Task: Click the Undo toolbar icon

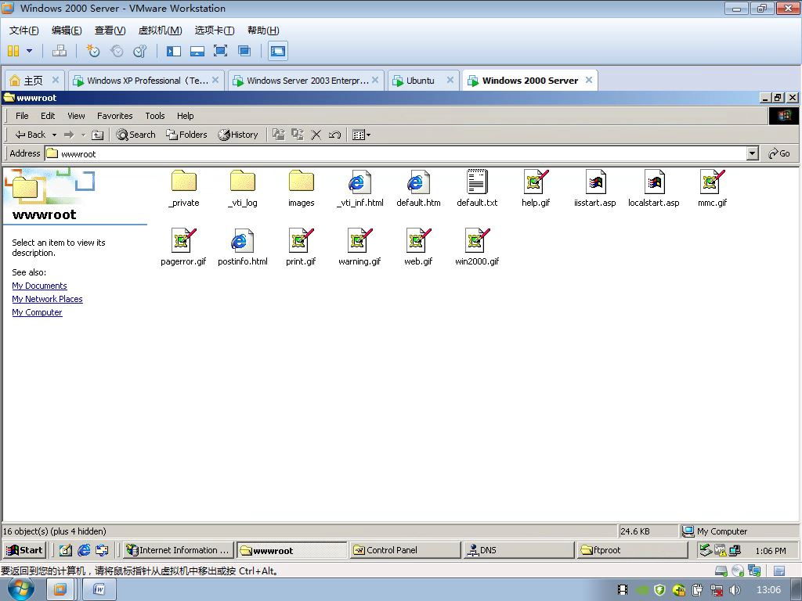Action: coord(334,135)
